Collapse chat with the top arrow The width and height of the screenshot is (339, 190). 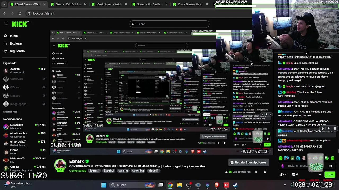click(306, 52)
